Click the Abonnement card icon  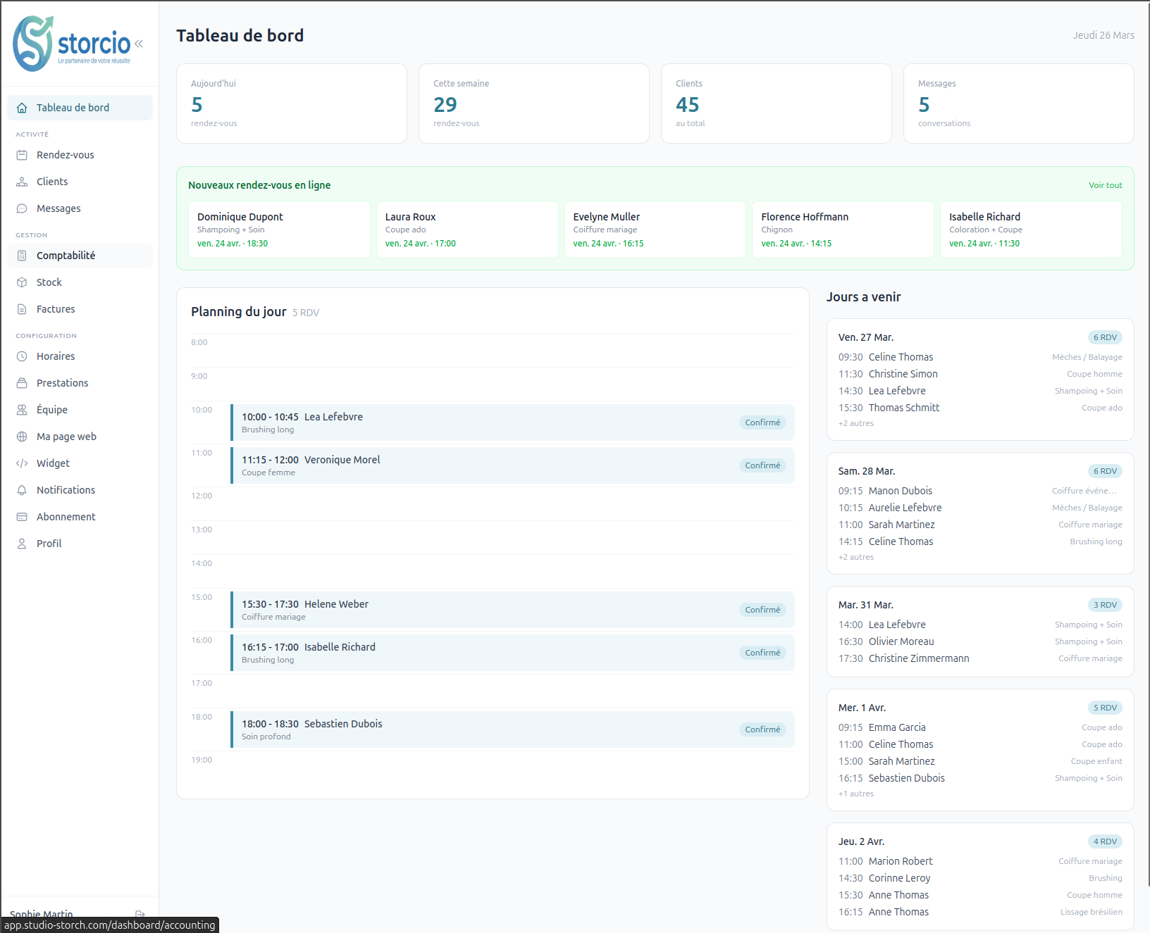tap(22, 517)
